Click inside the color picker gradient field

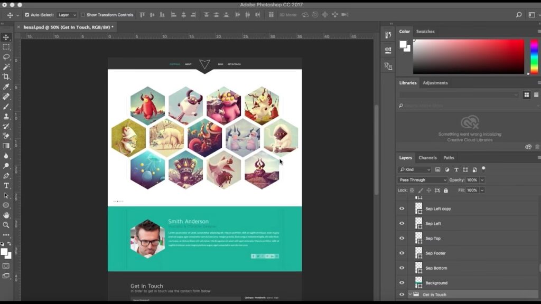click(468, 56)
